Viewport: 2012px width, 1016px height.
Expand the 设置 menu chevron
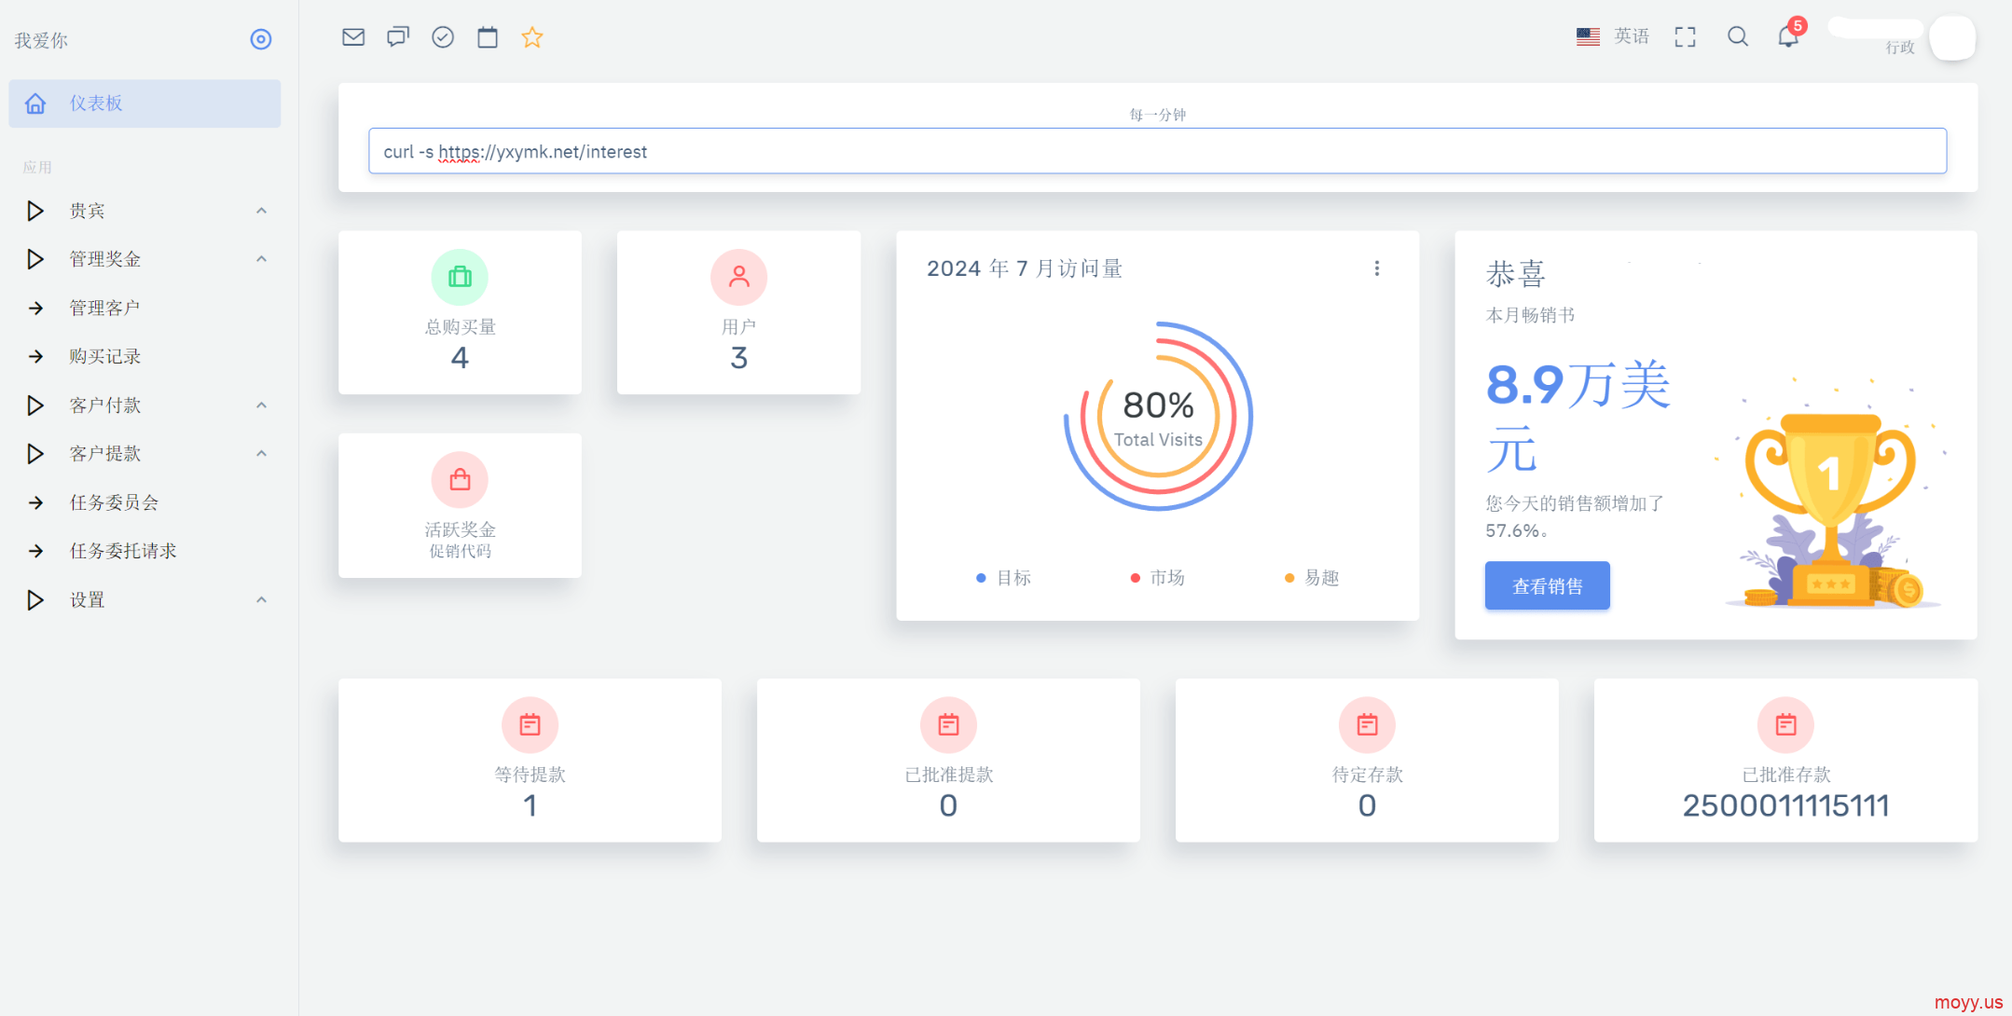click(x=262, y=600)
